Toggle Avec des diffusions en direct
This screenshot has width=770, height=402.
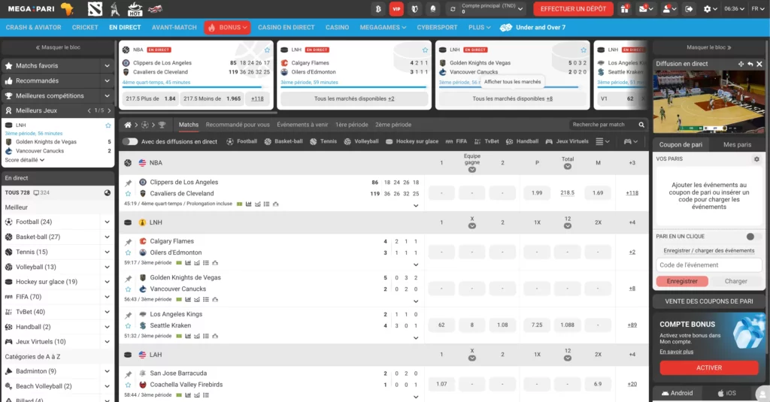[x=130, y=141]
